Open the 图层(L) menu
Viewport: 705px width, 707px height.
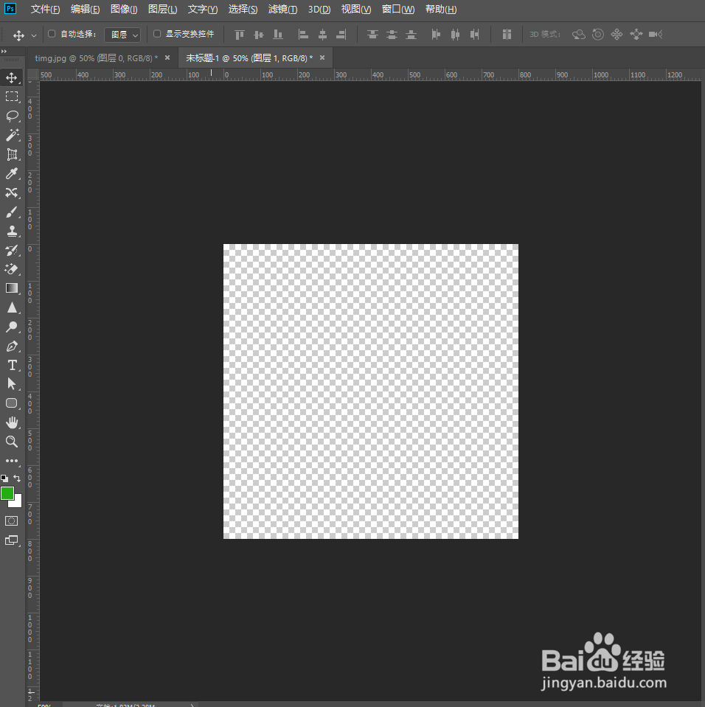coord(163,10)
